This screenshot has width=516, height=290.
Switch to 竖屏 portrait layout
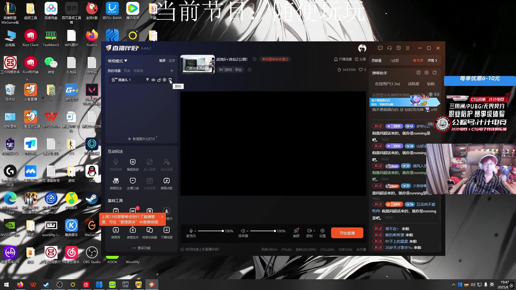(x=172, y=61)
